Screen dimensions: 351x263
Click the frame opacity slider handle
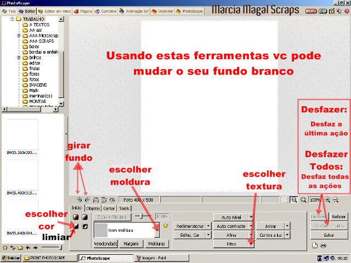[x=141, y=216]
